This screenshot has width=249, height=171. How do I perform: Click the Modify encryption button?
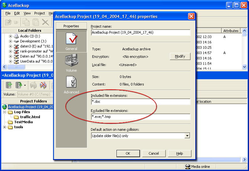(x=180, y=56)
